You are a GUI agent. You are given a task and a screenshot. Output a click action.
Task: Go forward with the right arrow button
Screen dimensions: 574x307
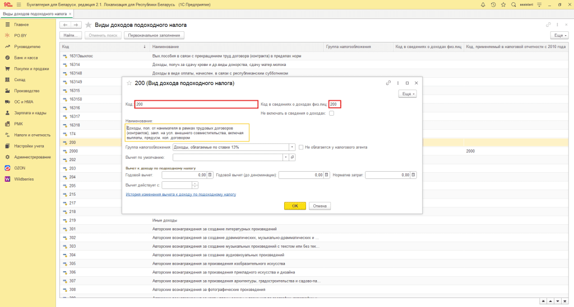76,25
